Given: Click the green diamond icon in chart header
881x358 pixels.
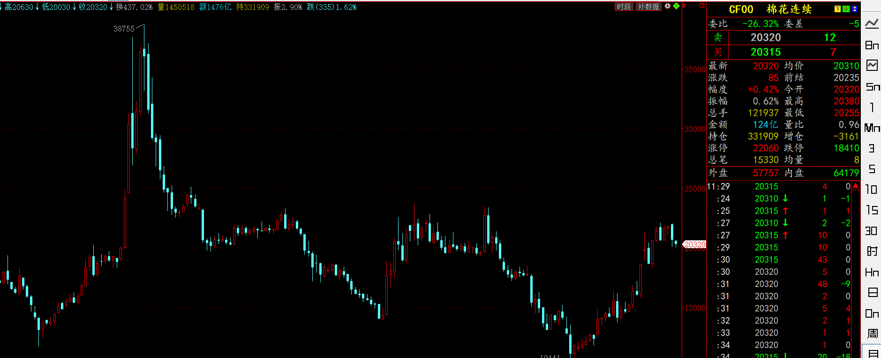Looking at the screenshot, I should click(x=676, y=6).
